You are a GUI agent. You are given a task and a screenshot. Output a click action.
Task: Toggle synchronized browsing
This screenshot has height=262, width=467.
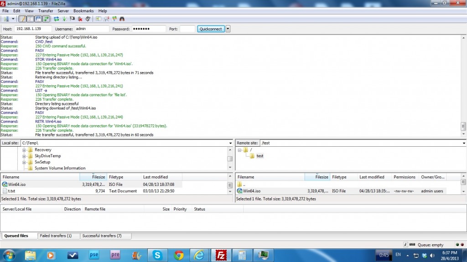click(114, 19)
